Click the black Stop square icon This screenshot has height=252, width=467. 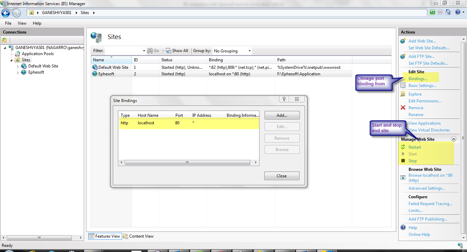pos(403,161)
